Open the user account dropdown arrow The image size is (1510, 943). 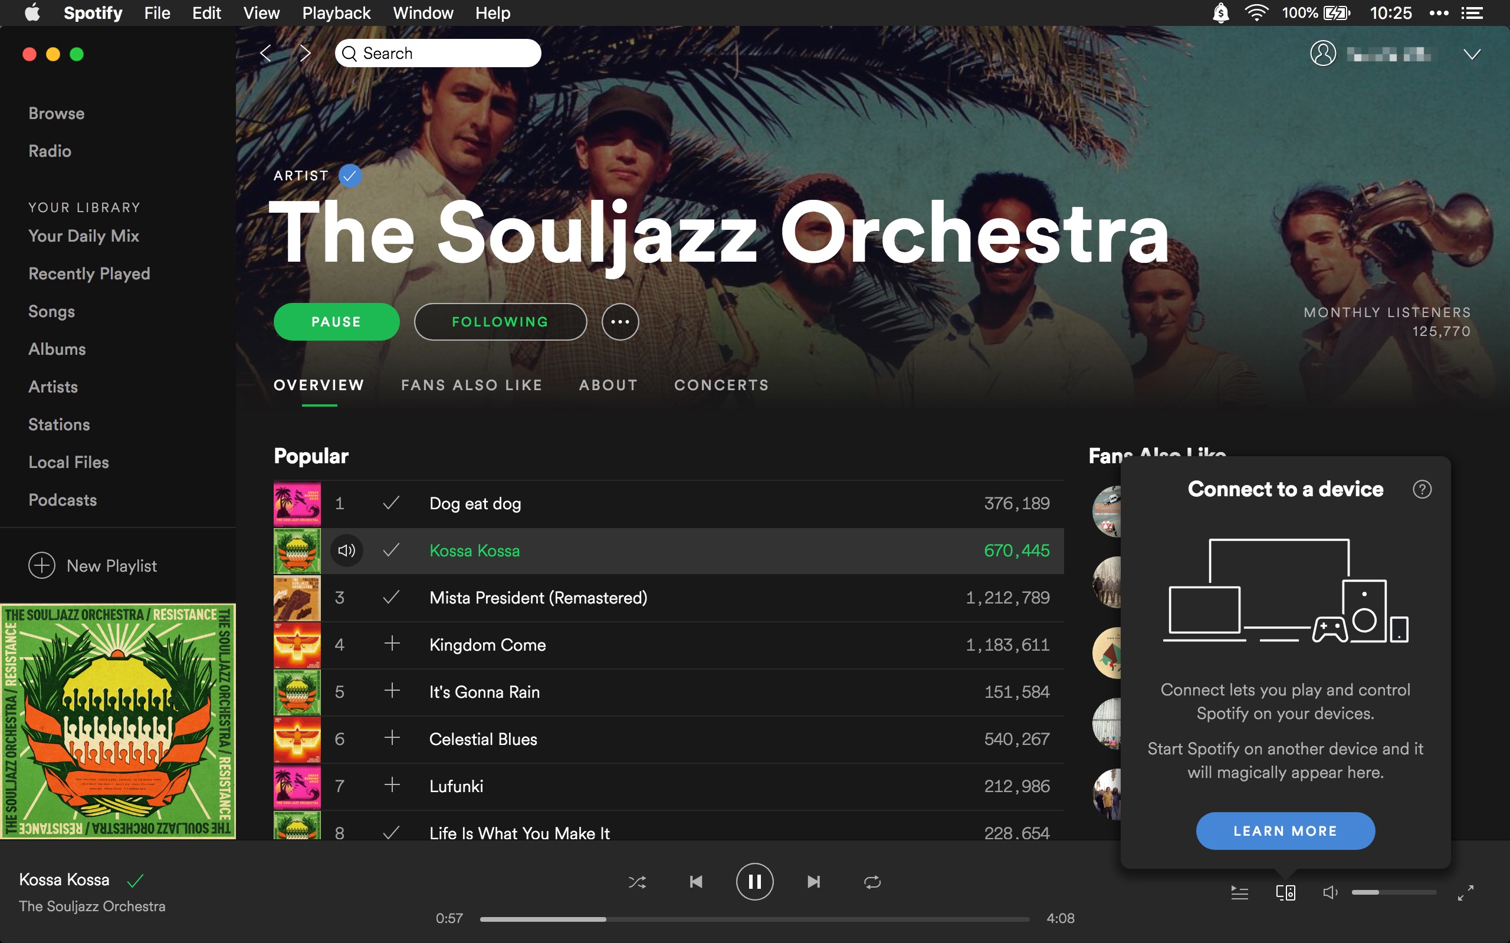[x=1471, y=54]
